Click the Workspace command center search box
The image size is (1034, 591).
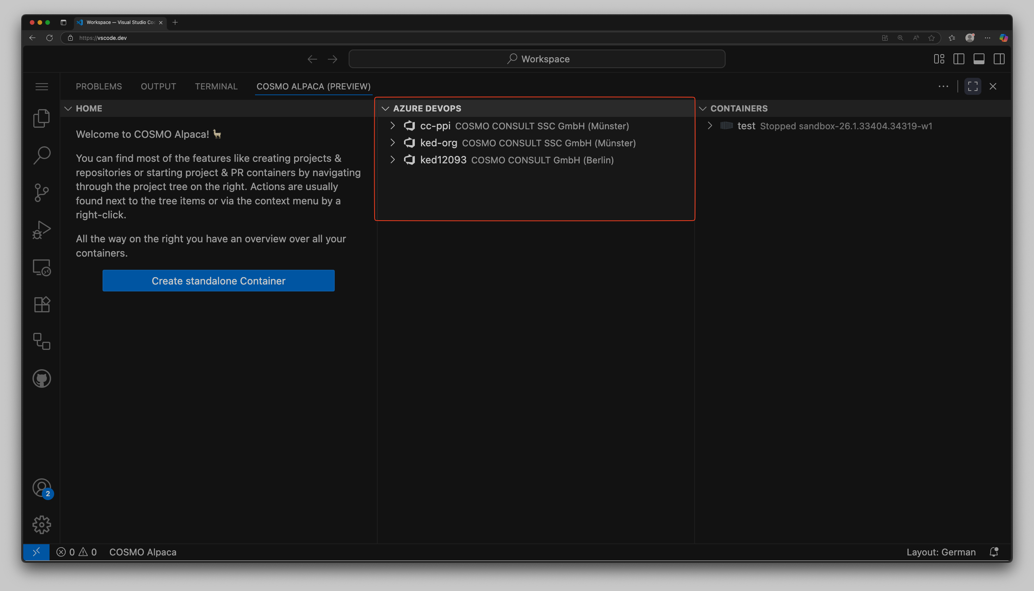coord(536,59)
